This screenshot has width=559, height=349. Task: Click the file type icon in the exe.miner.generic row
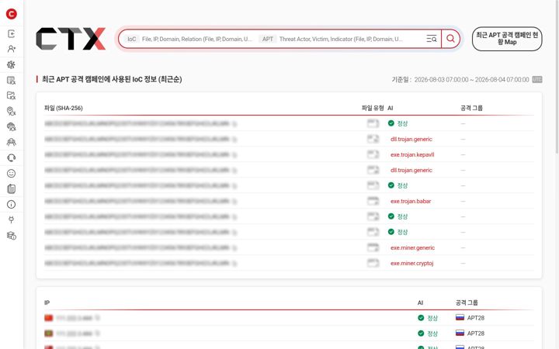pyautogui.click(x=373, y=248)
